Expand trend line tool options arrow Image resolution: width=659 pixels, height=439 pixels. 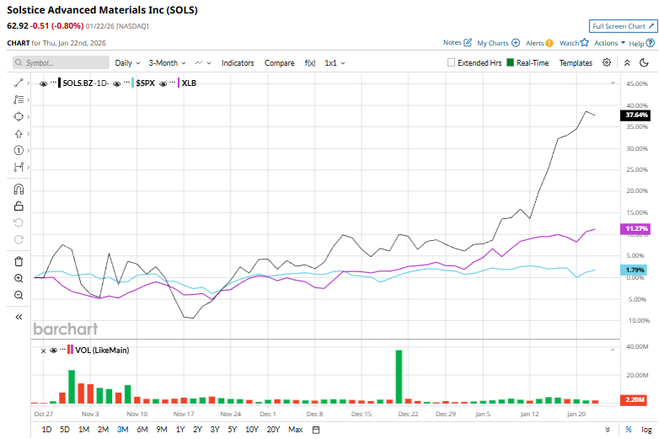click(28, 83)
